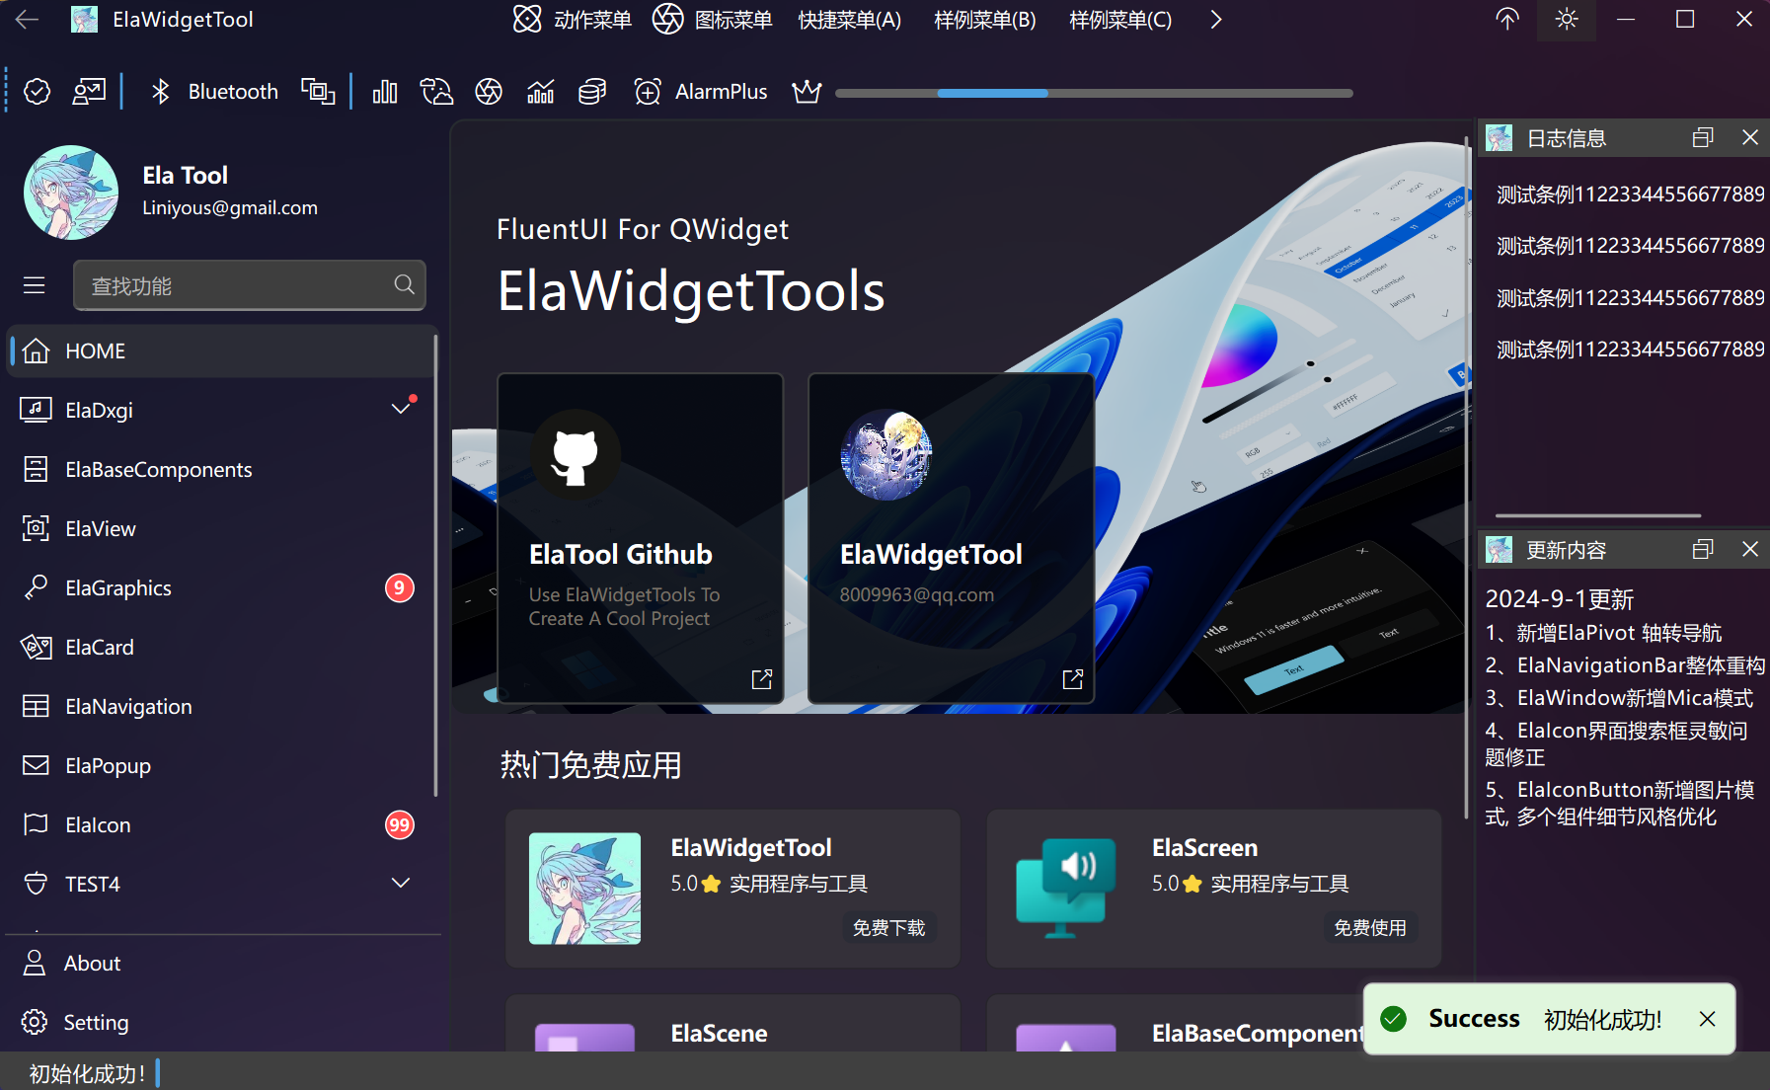Click the ElaWidgetTool app thumbnail
This screenshot has width=1770, height=1090.
click(584, 889)
